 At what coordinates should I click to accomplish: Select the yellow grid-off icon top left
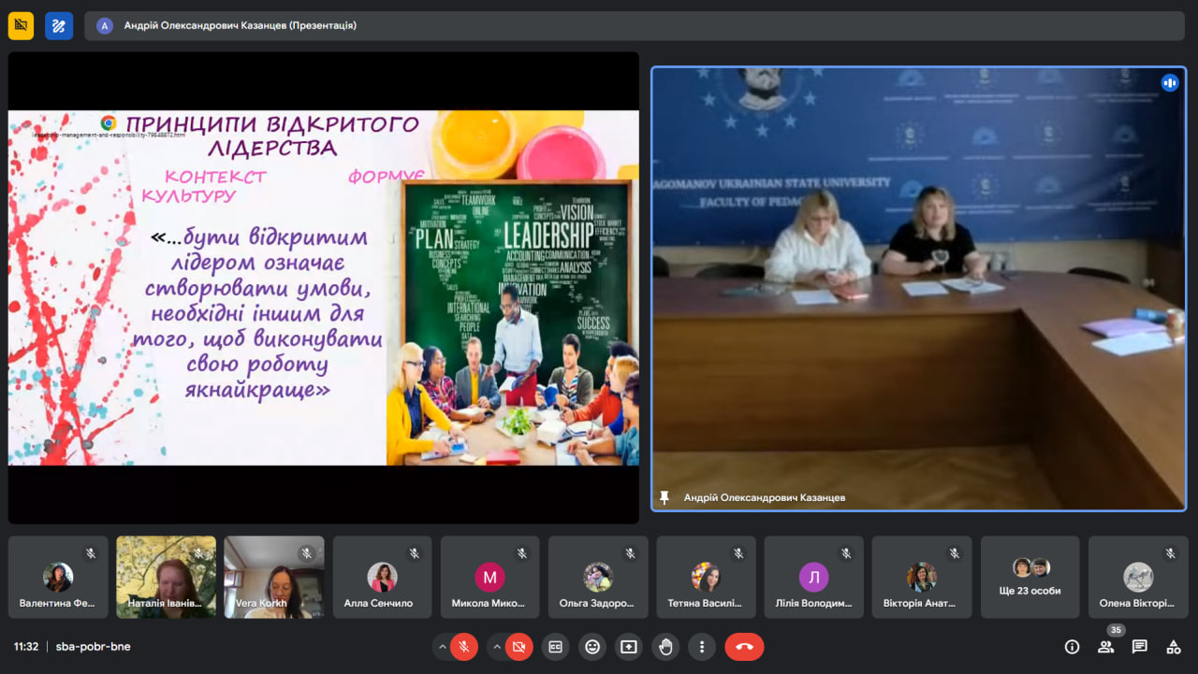20,25
